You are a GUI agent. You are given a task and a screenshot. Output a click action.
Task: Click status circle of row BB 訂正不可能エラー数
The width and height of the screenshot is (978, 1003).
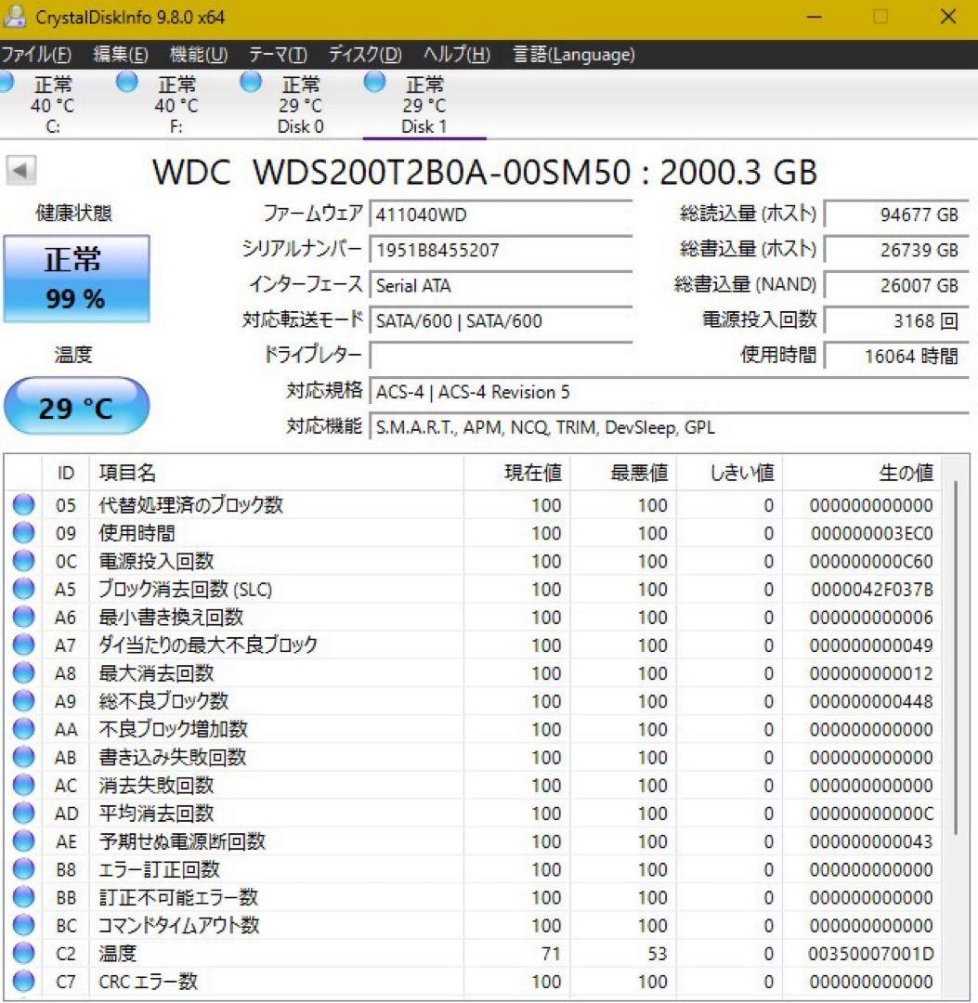[x=23, y=897]
